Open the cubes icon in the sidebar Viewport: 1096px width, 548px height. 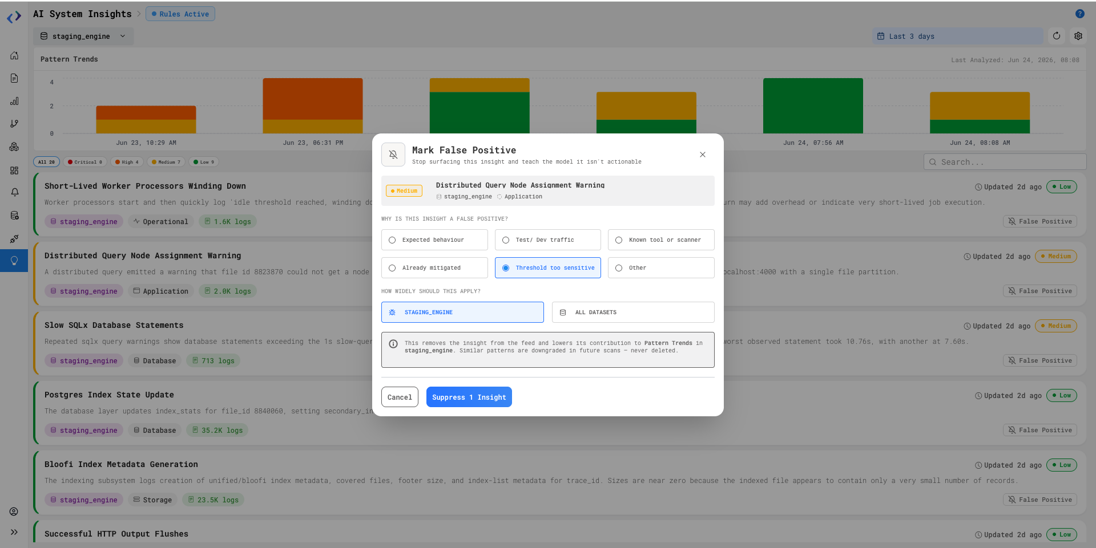pos(14,147)
